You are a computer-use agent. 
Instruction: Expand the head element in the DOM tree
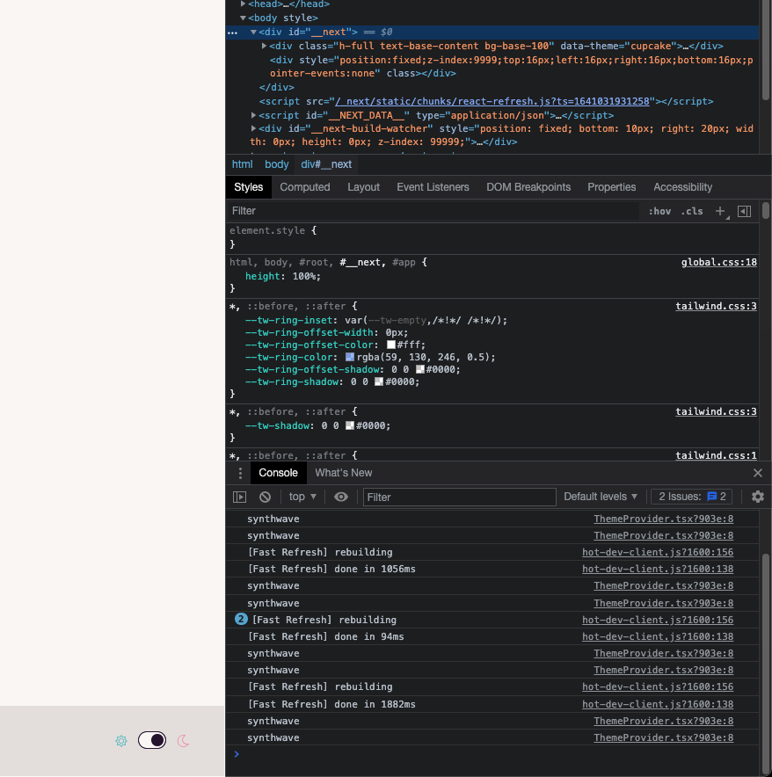click(244, 4)
